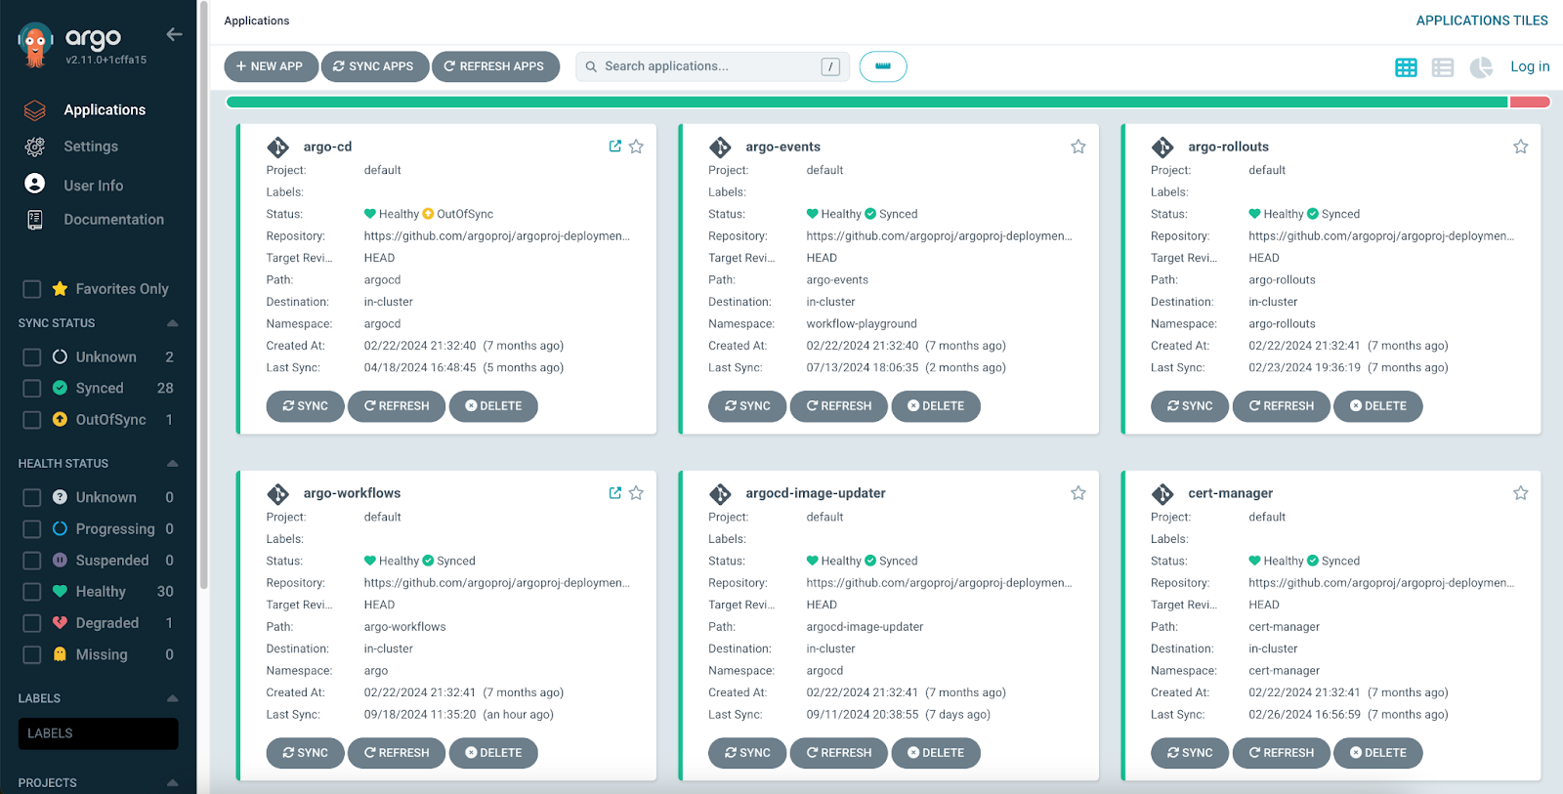This screenshot has height=794, width=1563.
Task: Collapse the PROJECTS filter section
Action: (x=173, y=783)
